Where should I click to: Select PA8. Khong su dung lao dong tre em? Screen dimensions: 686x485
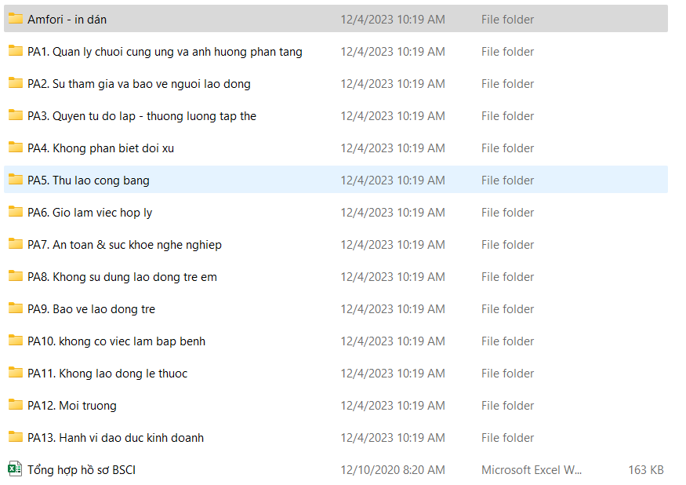122,277
